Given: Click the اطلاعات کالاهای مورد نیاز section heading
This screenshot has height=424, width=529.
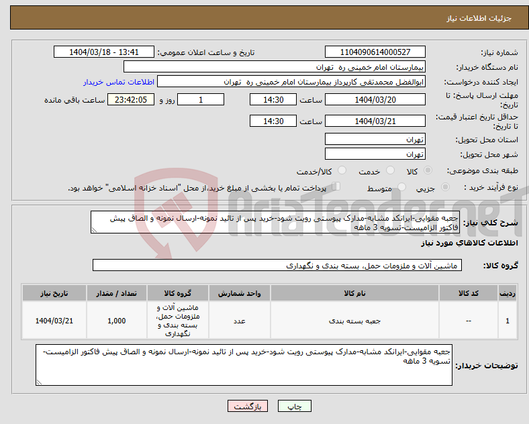Looking at the screenshot, I should pyautogui.click(x=469, y=243).
